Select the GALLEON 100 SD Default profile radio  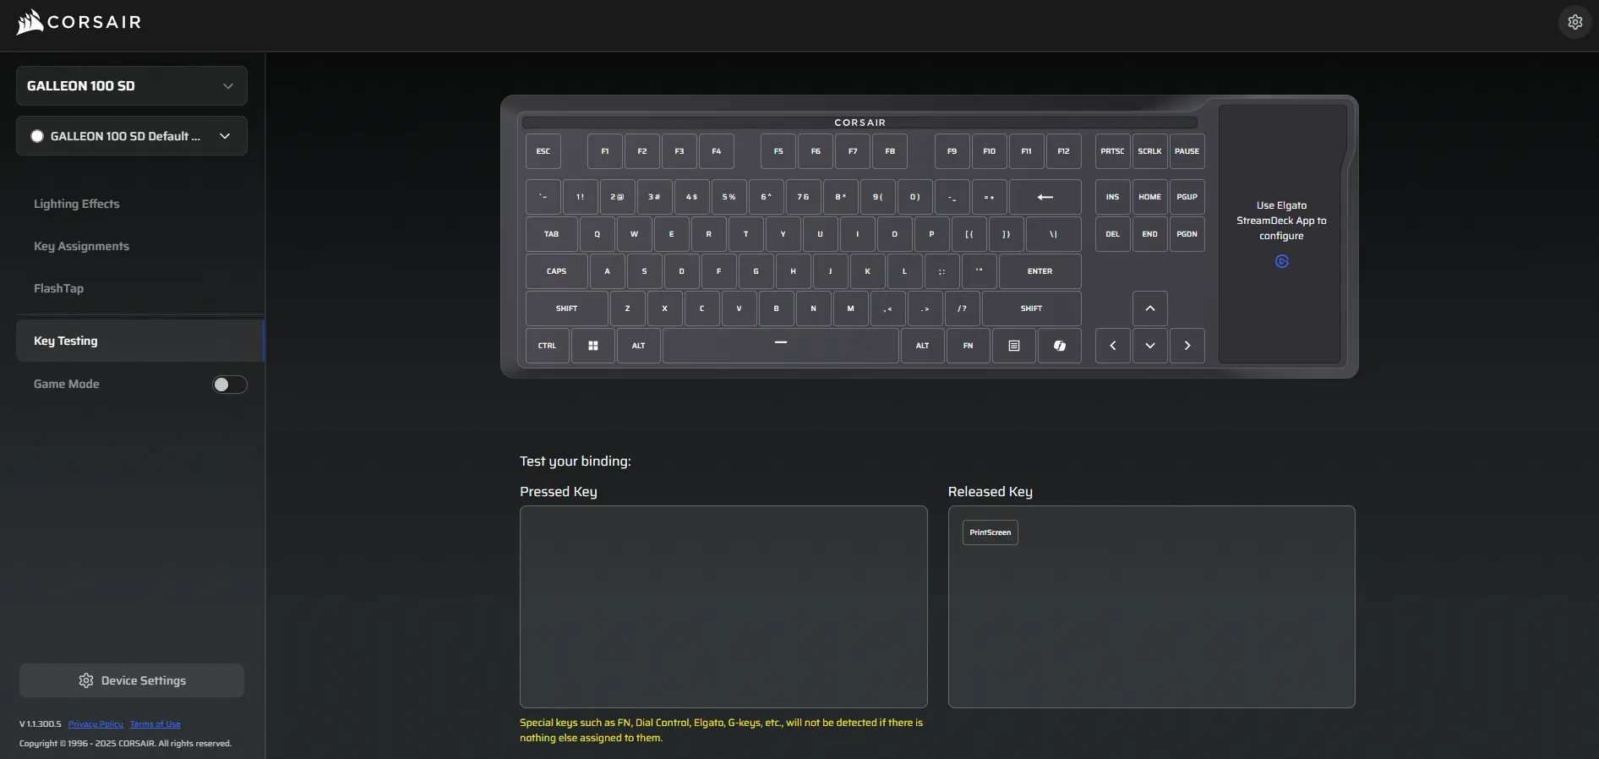(x=37, y=136)
